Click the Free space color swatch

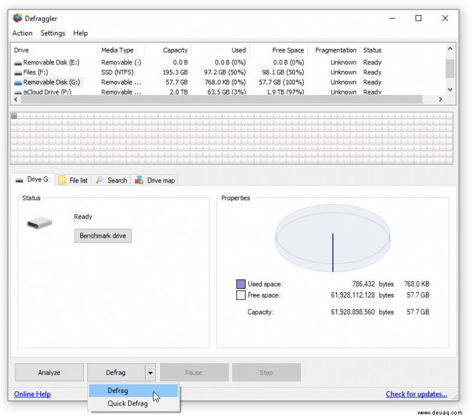pyautogui.click(x=241, y=295)
